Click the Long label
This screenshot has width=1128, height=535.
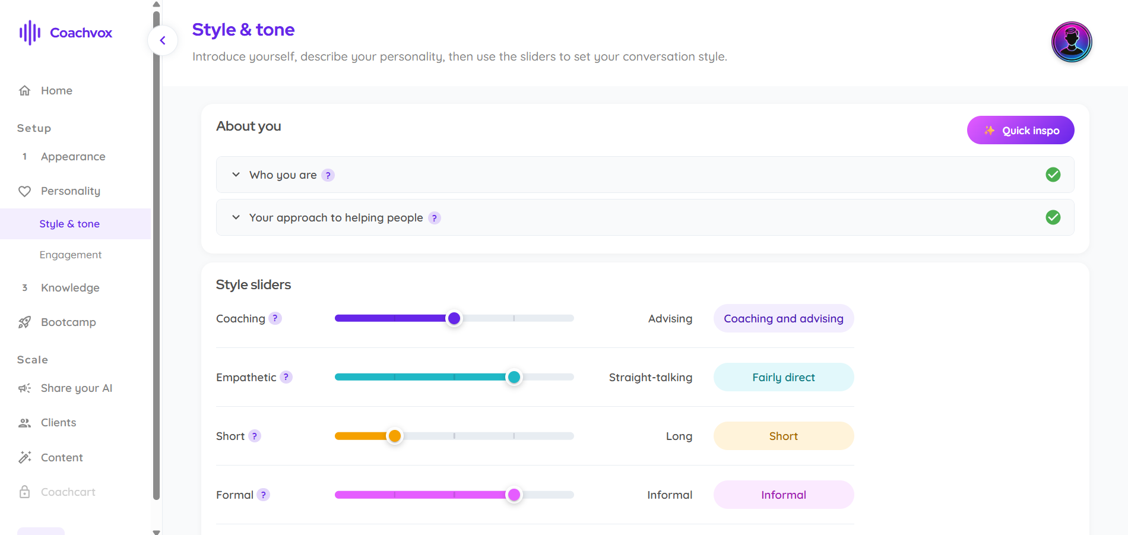(x=679, y=436)
